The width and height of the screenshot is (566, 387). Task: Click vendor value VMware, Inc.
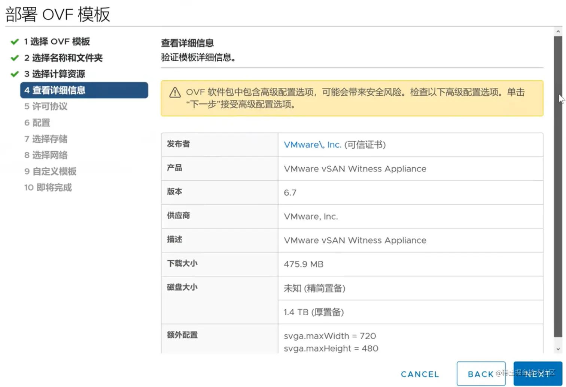311,217
